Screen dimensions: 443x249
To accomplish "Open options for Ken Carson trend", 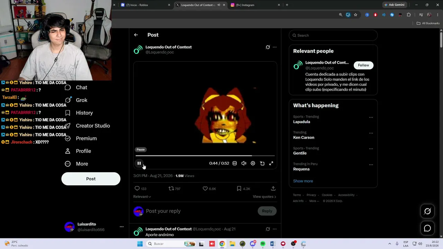I will click(x=371, y=133).
